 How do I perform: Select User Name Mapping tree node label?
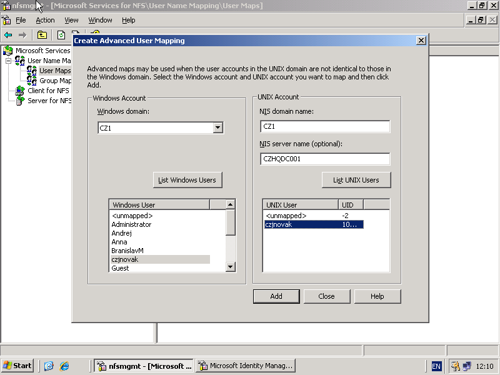[49, 61]
